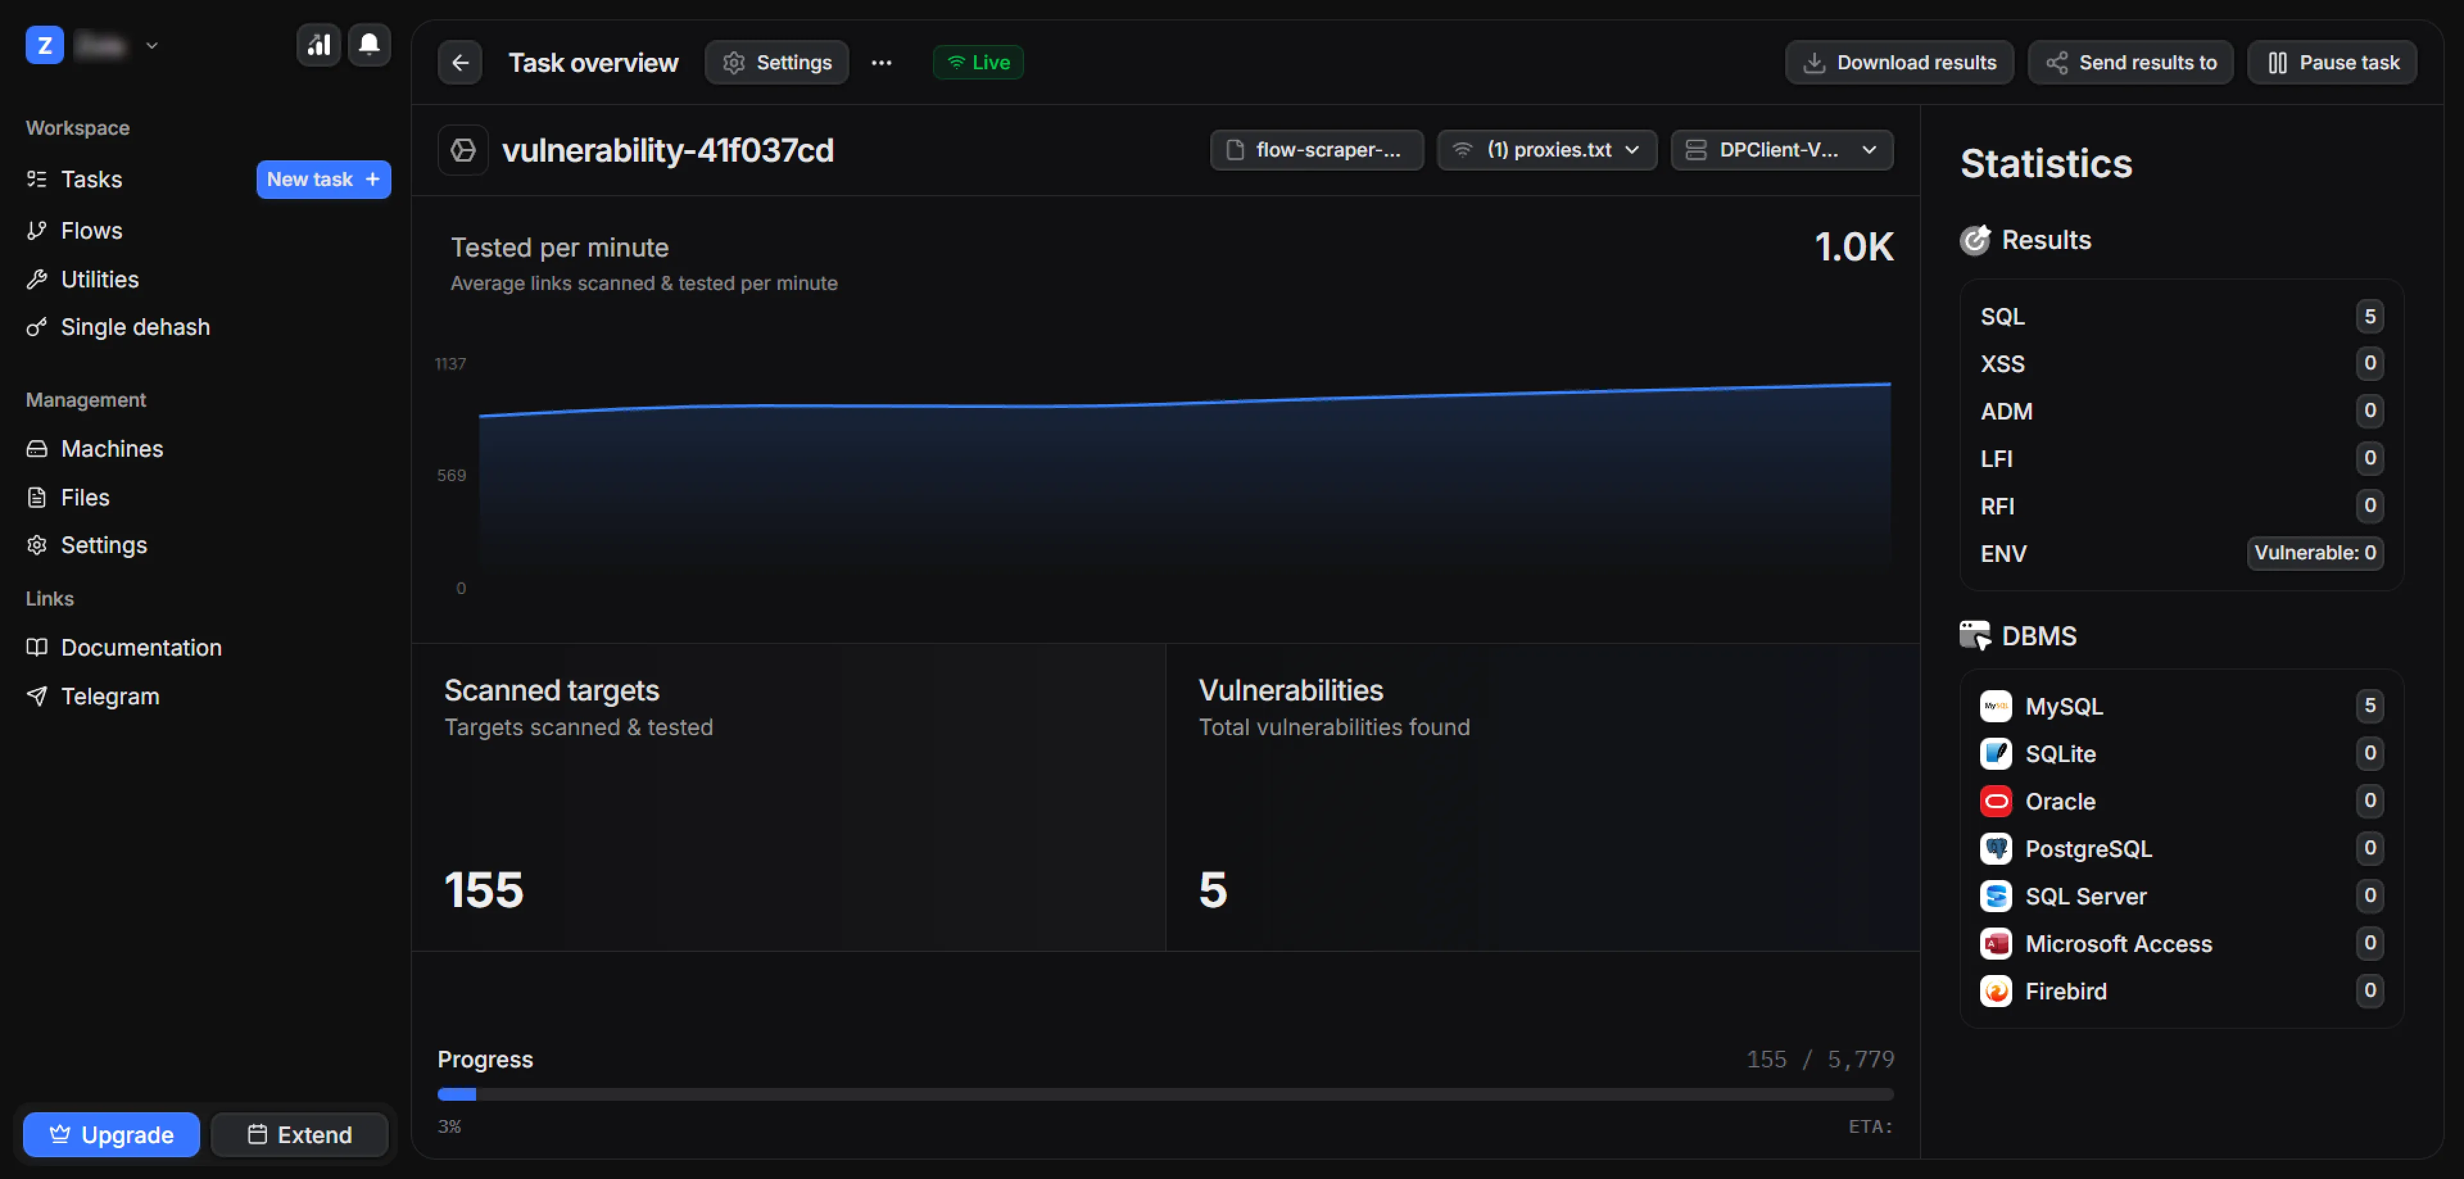Open the flow-scraper file chip

(x=1316, y=150)
